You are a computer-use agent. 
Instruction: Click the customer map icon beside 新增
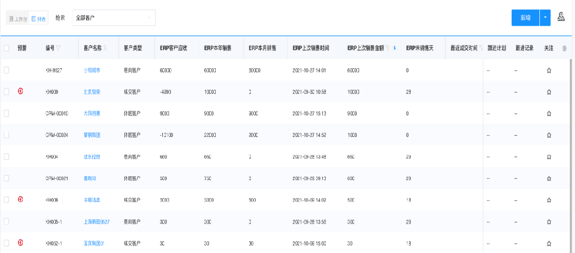(561, 17)
